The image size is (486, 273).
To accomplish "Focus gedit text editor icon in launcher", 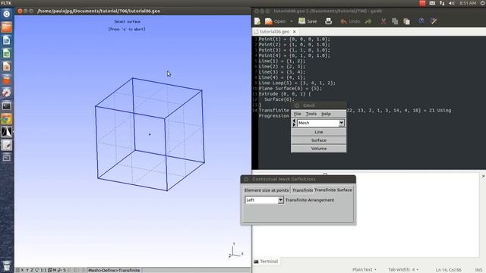I will [x=7, y=145].
